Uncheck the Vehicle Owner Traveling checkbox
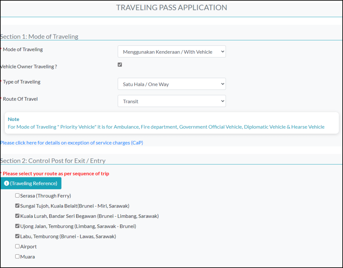Screen dimensions: 343x268 (x=120, y=64)
